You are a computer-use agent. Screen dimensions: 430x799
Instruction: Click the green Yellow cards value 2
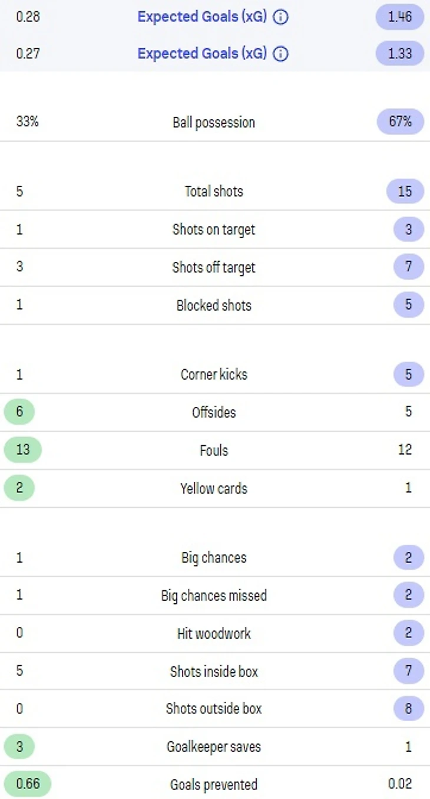point(19,488)
